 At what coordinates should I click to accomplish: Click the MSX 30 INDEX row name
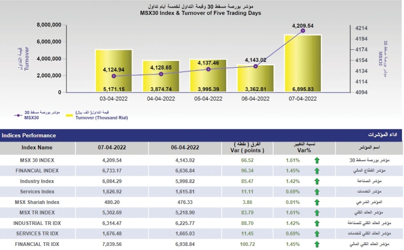coord(37,160)
